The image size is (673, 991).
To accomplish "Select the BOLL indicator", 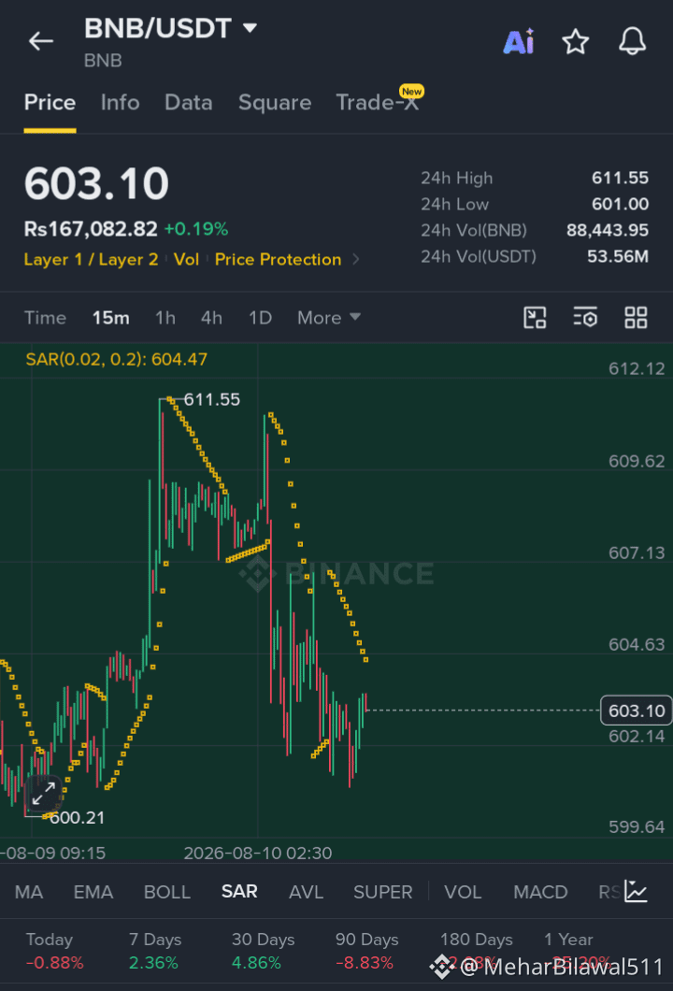I will 167,892.
